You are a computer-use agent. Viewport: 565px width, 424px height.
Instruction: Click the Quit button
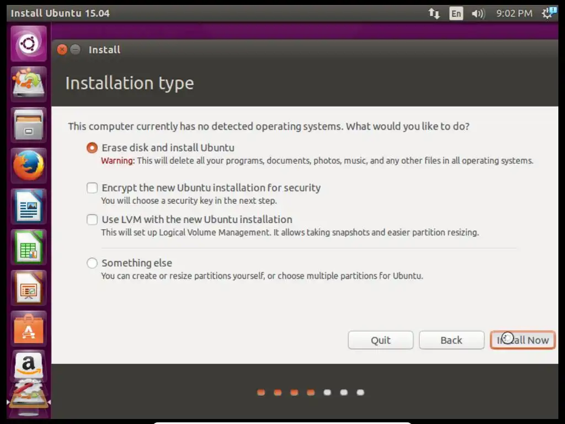click(x=381, y=340)
